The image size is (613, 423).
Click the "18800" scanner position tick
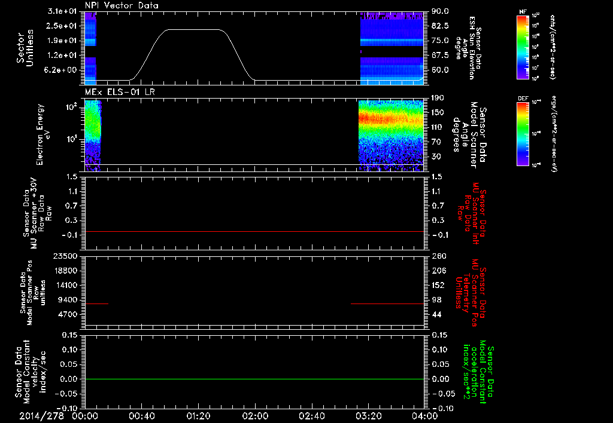point(66,271)
